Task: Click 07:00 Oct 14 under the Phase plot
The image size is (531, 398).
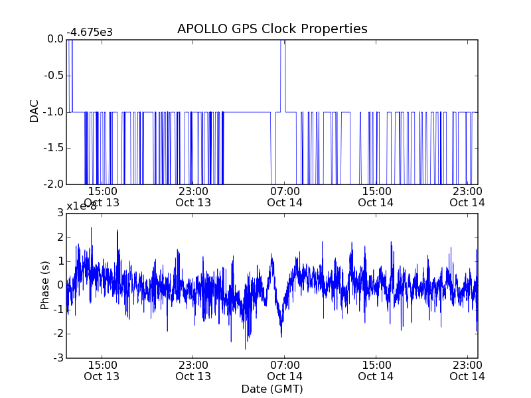Action: coord(285,371)
